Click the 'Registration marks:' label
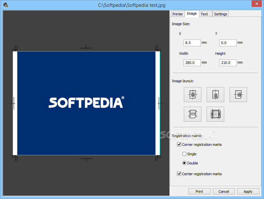The image size is (264, 199). tap(187, 136)
